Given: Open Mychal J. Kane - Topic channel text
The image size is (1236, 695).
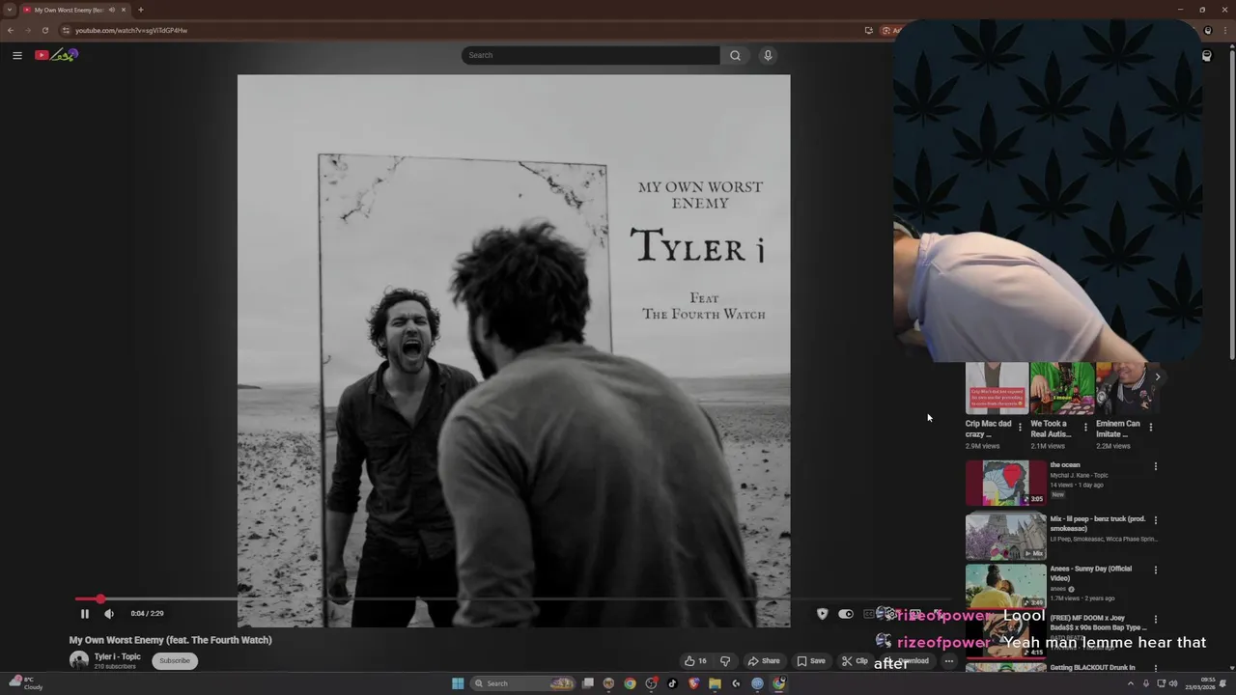Looking at the screenshot, I should click(1079, 475).
